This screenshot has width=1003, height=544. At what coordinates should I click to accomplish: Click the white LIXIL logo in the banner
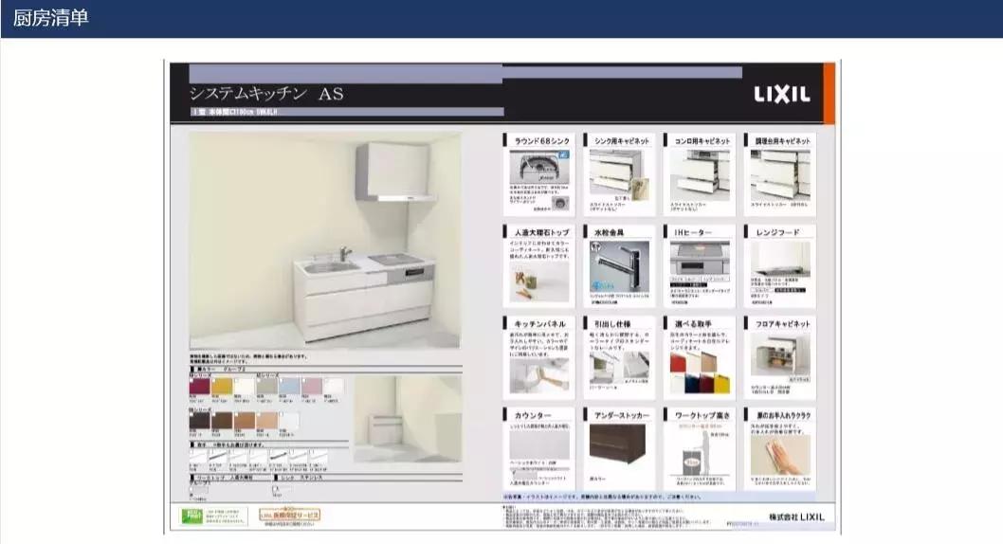[782, 95]
